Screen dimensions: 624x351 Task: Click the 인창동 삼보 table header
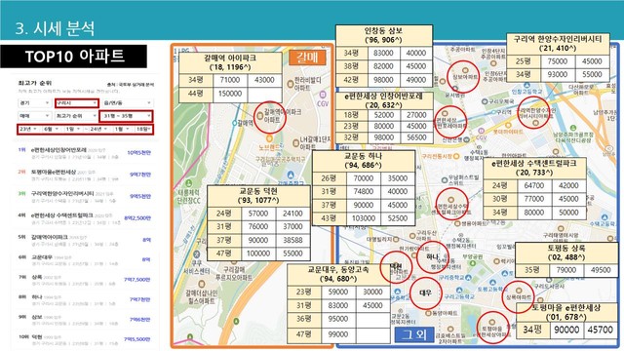pos(384,35)
